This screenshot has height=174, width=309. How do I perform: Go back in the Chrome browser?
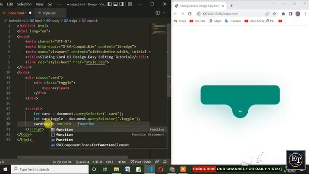tap(175, 14)
